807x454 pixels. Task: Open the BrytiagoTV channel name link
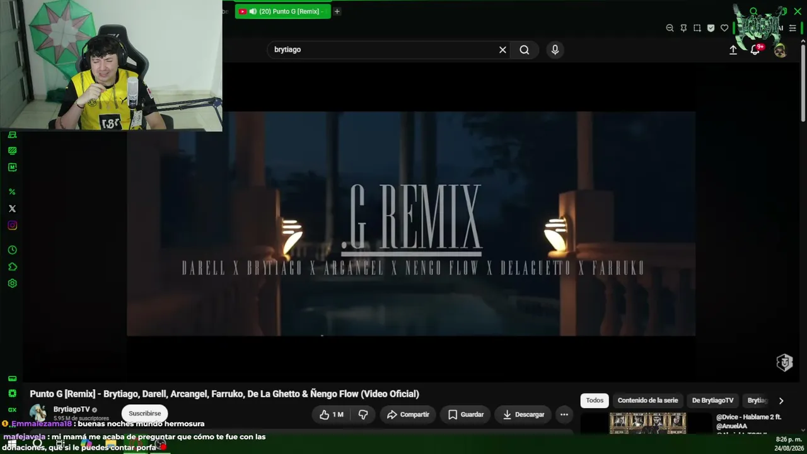72,409
